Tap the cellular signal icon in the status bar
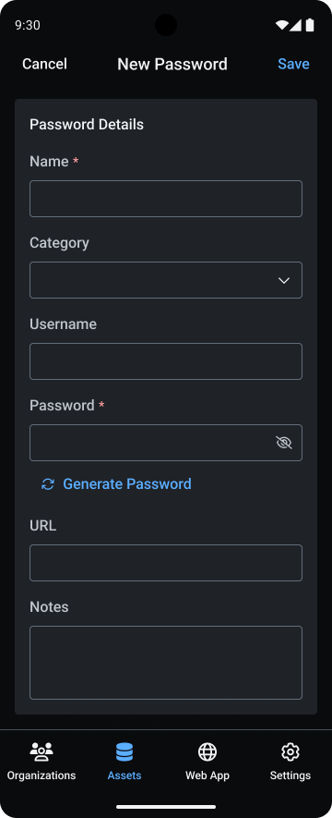The width and height of the screenshot is (332, 818). 296,25
